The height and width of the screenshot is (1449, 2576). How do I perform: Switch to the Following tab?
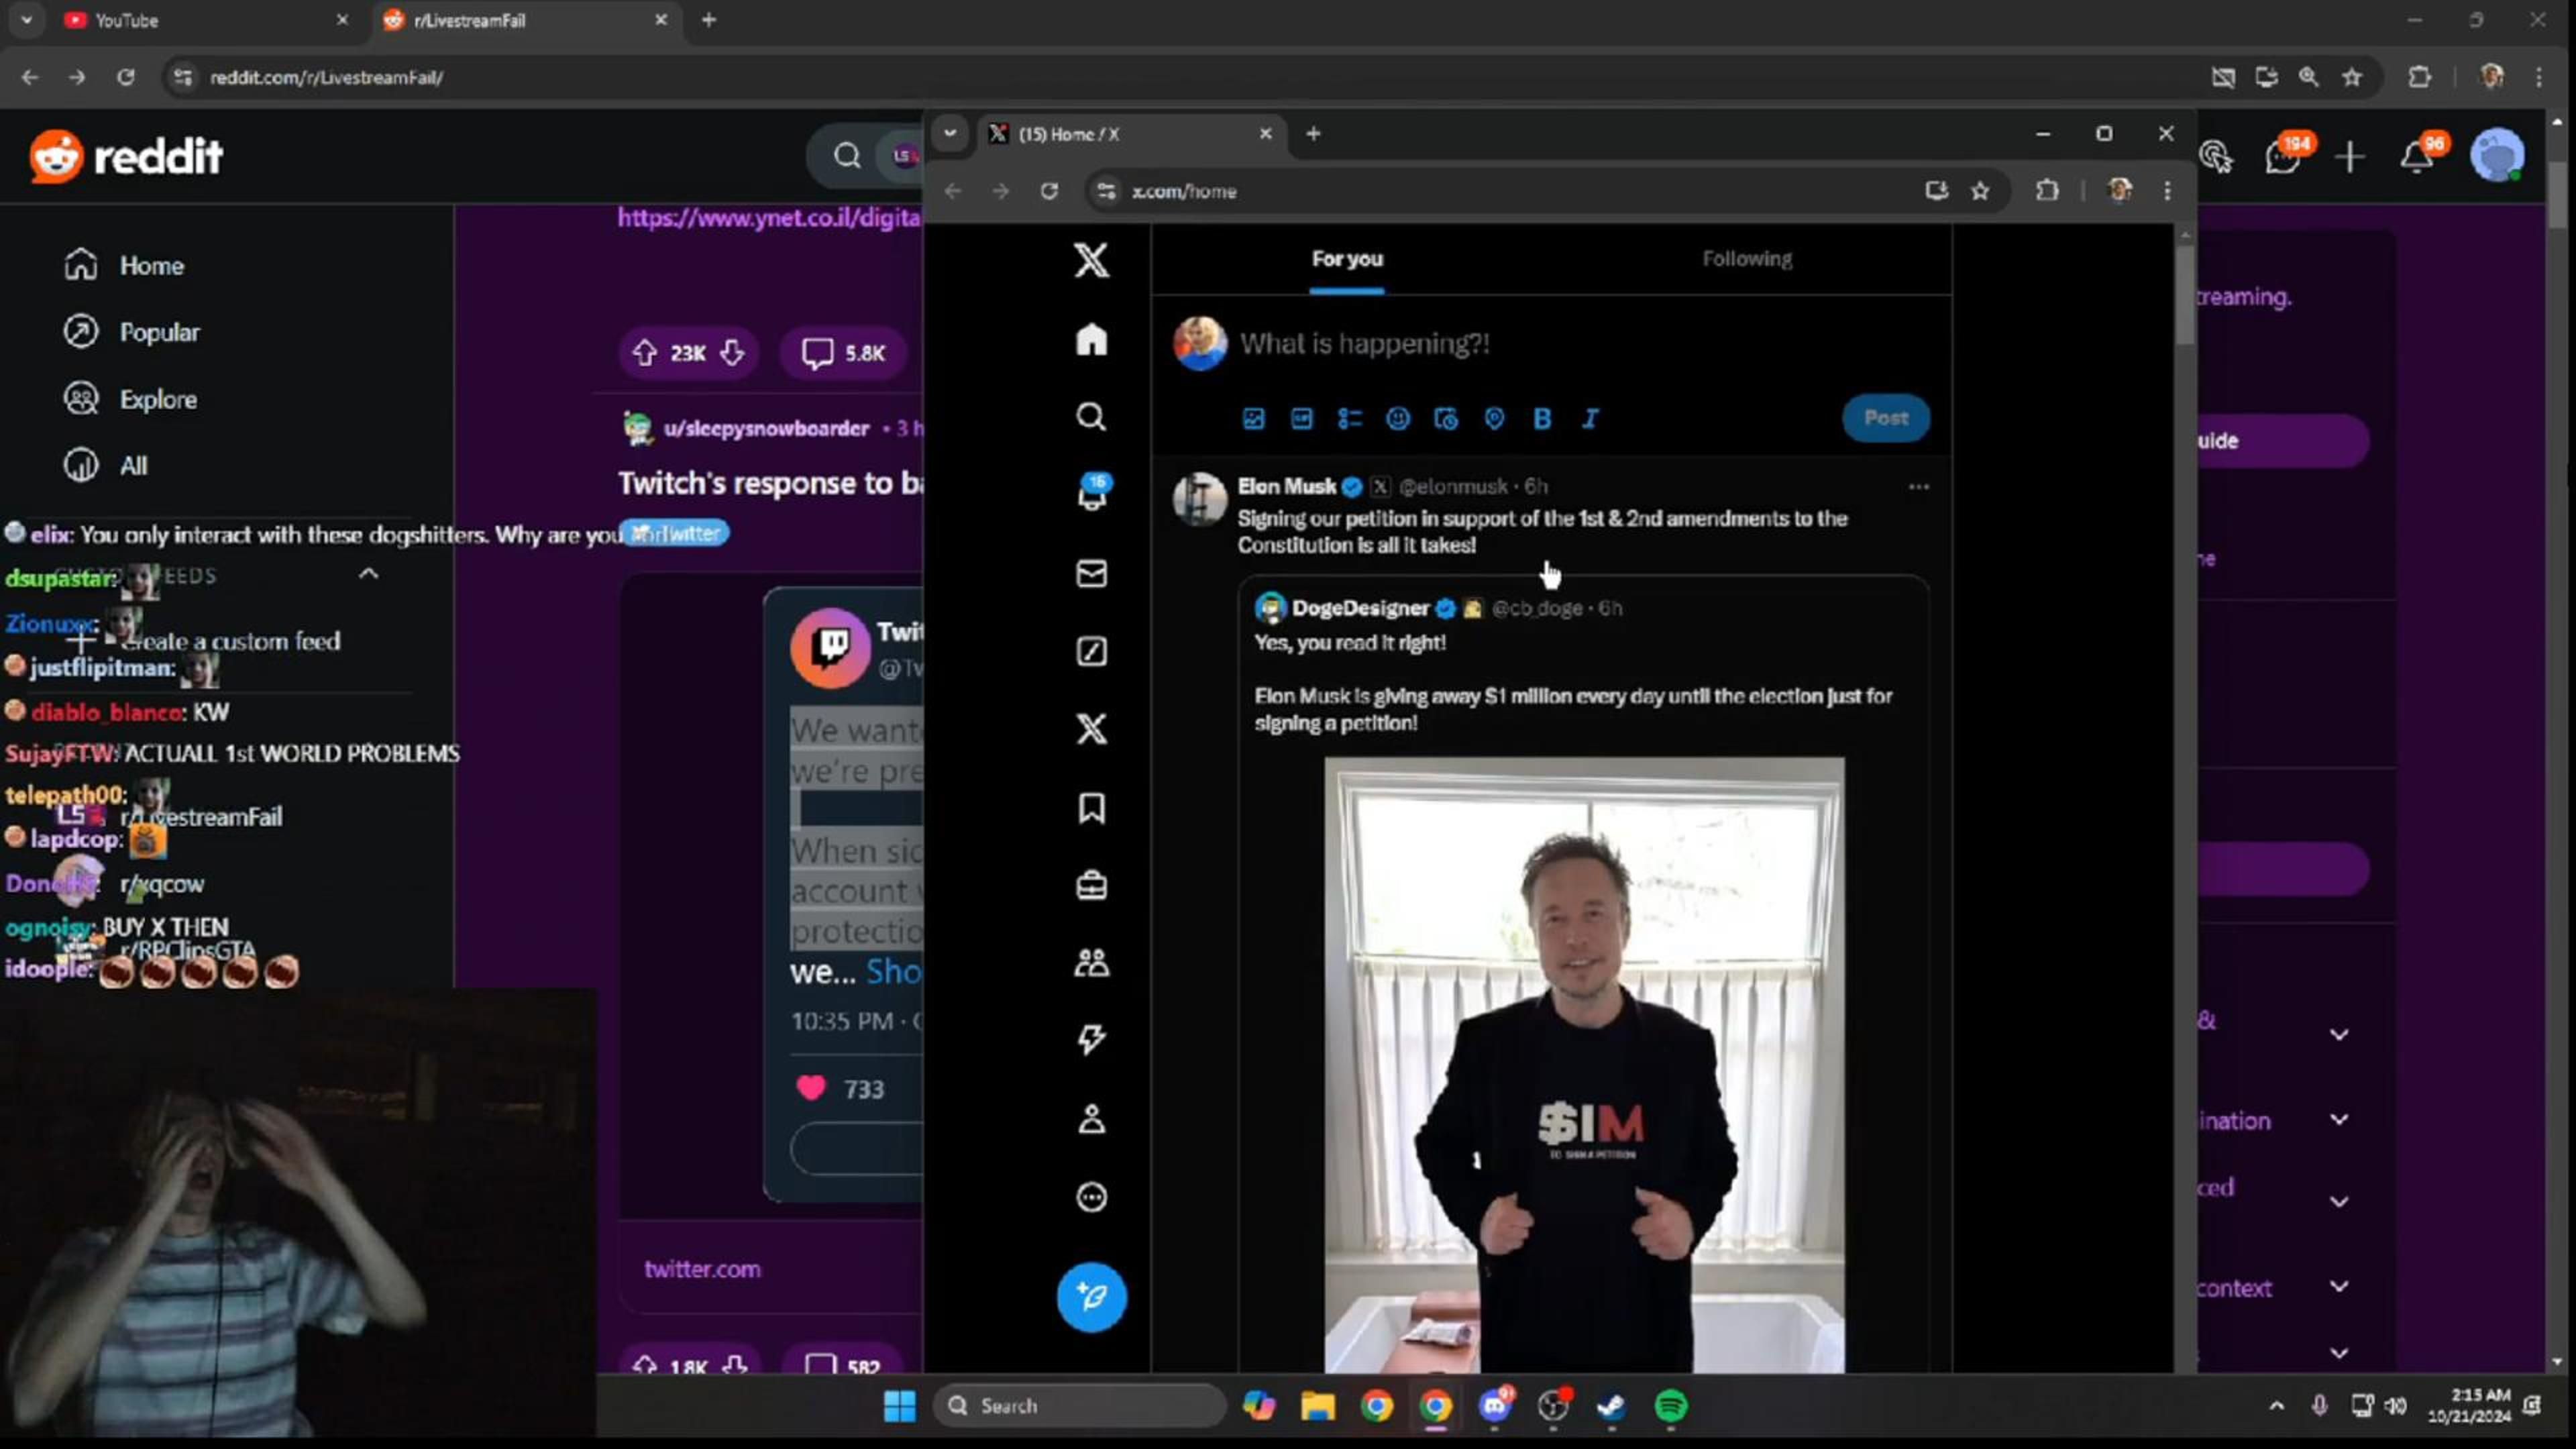tap(1747, 259)
